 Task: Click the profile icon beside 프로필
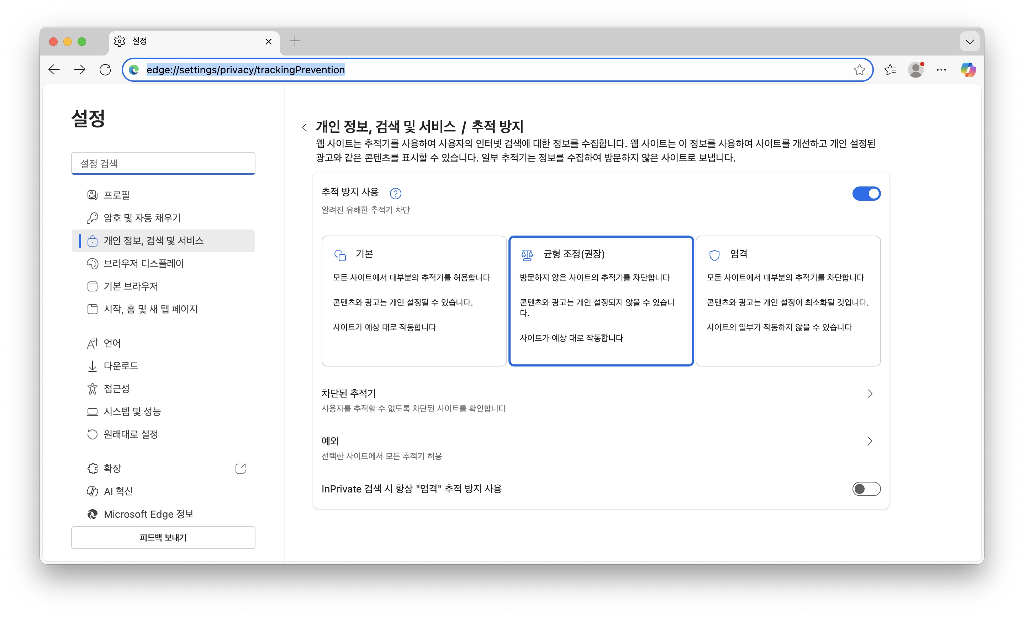click(92, 195)
